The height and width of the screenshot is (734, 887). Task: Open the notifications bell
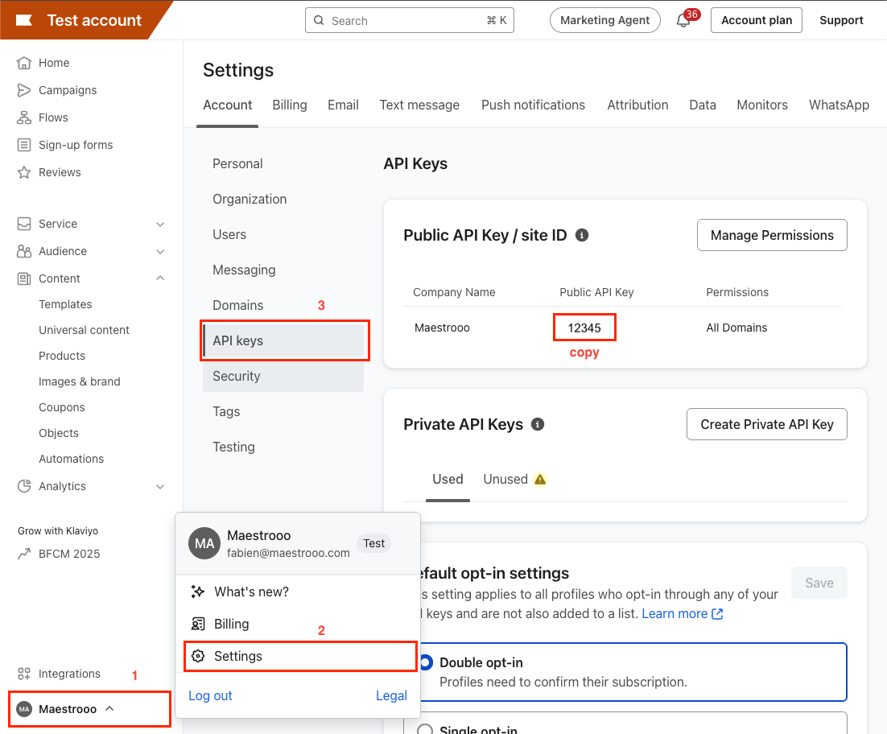pos(683,20)
